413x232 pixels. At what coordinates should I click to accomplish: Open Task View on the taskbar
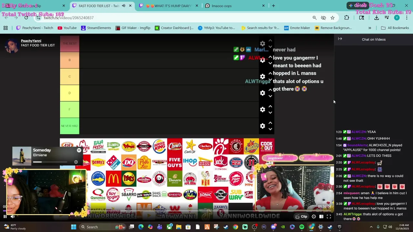pos(132,227)
